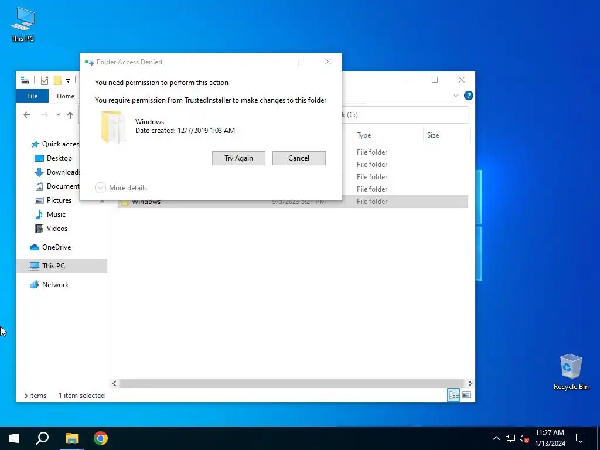Go forward in File Explorer

(x=45, y=115)
